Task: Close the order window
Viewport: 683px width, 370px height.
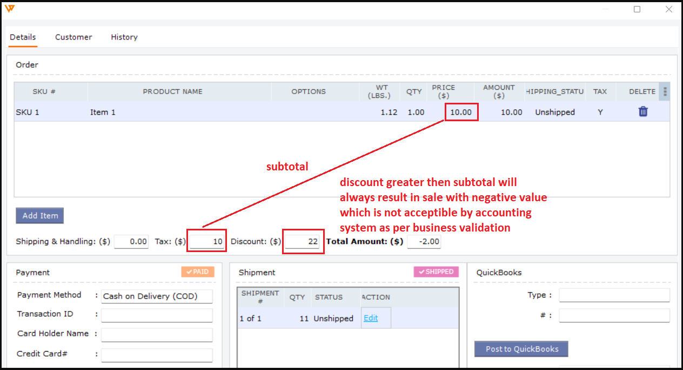Action: [x=668, y=9]
